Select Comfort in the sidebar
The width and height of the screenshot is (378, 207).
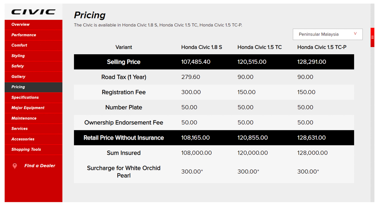[19, 45]
